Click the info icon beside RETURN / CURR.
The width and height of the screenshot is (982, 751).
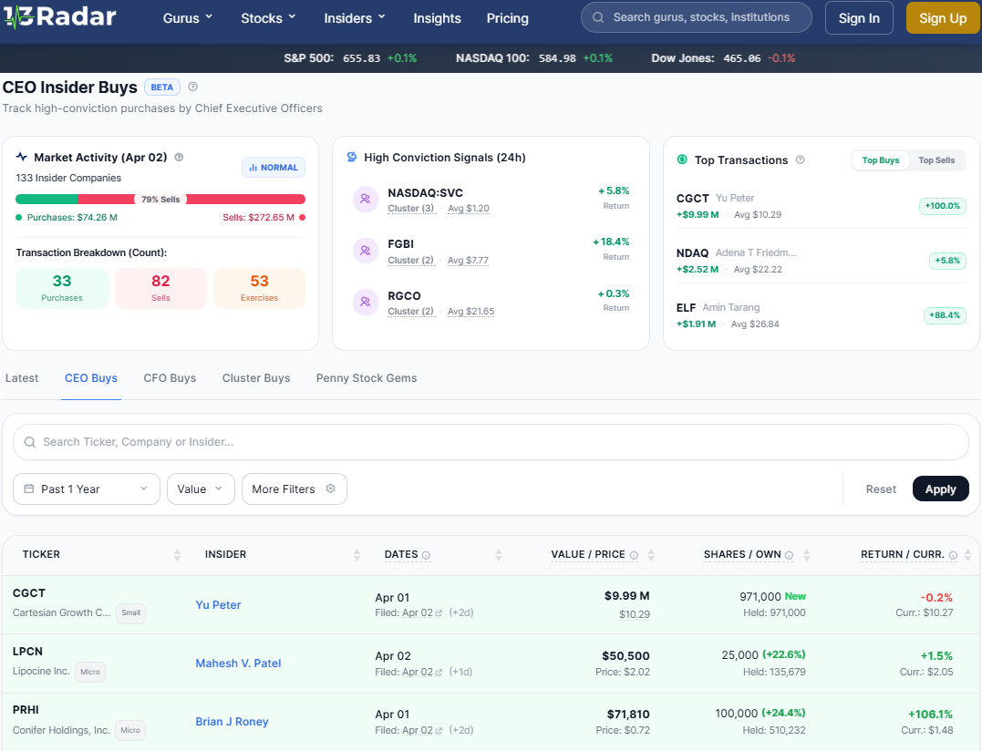point(953,555)
